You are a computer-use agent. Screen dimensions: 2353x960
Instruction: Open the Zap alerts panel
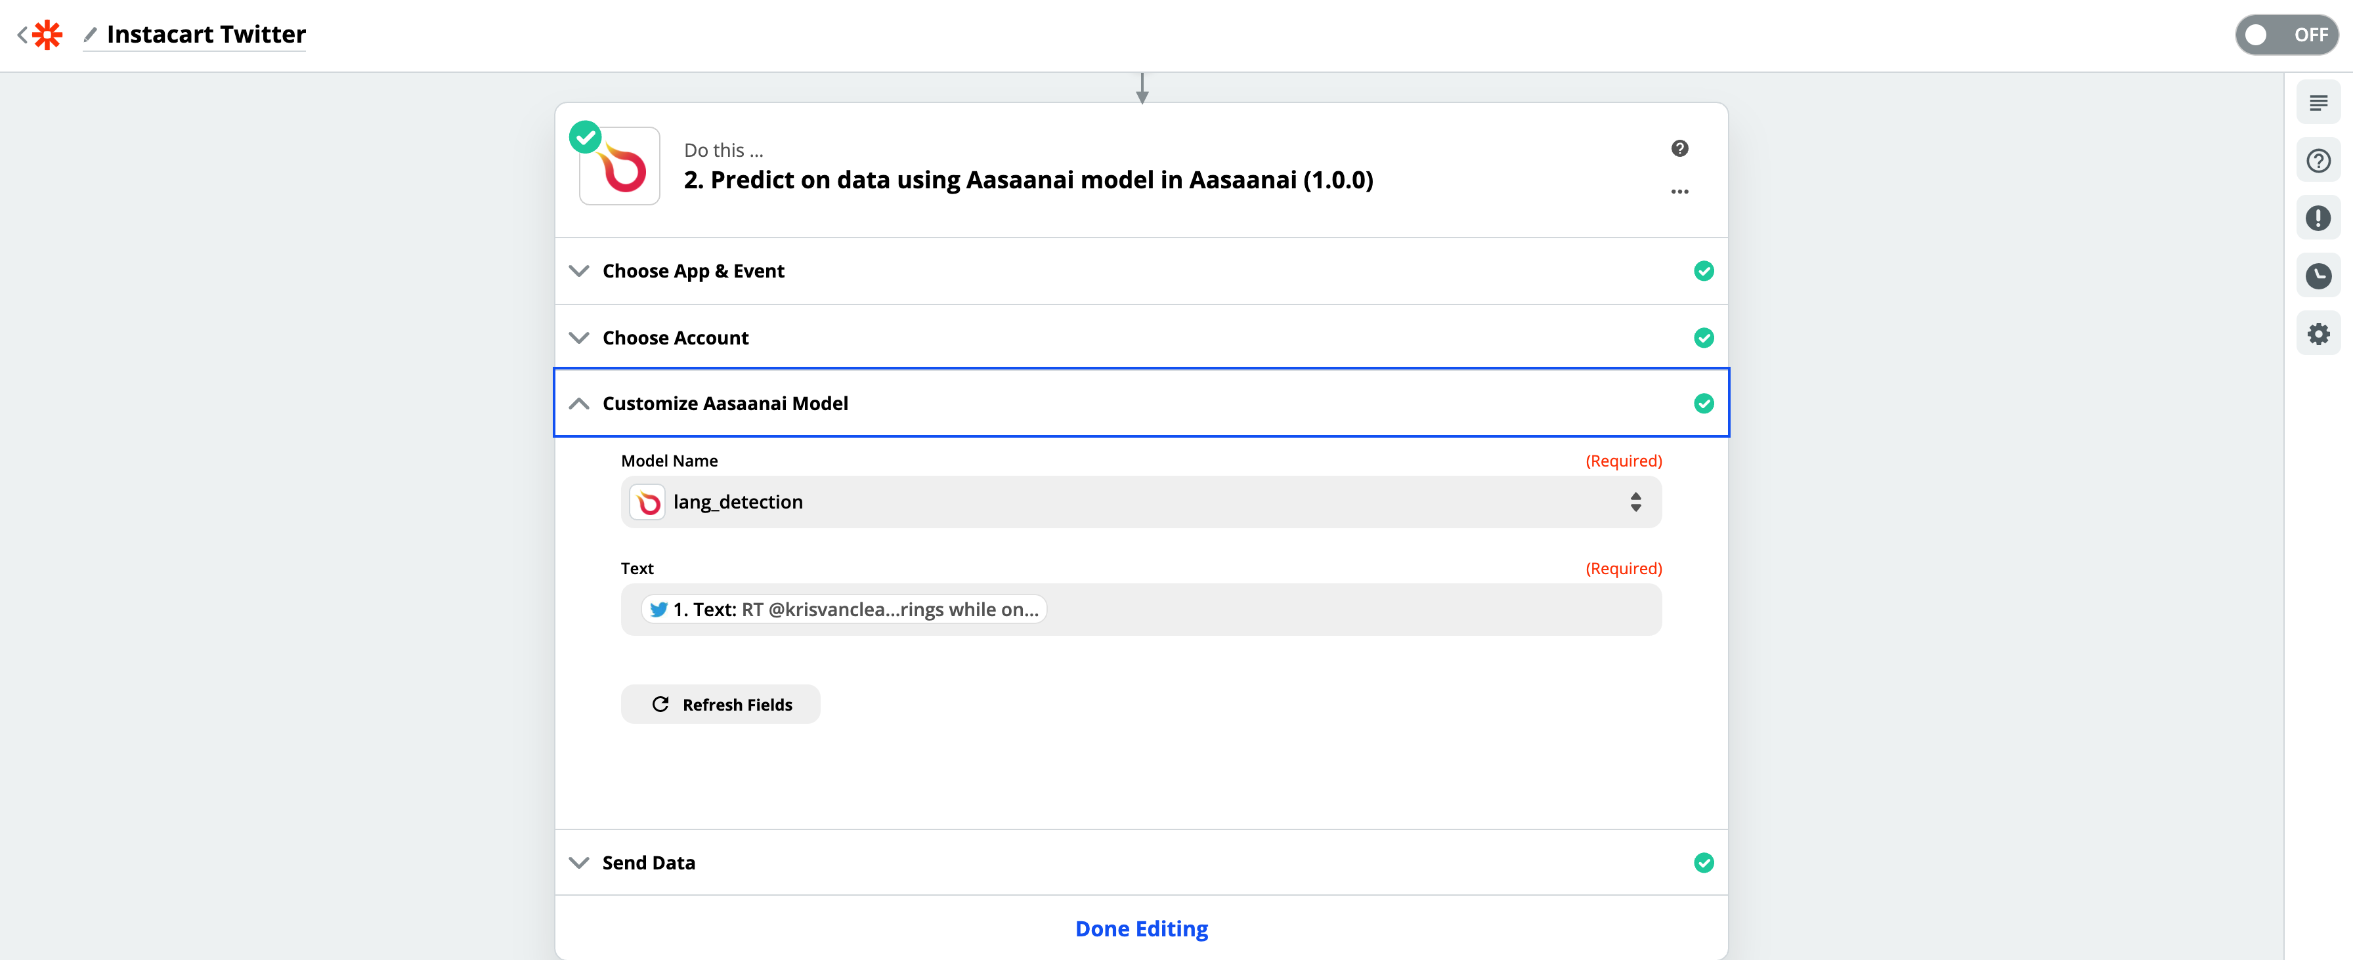pyautogui.click(x=2318, y=218)
